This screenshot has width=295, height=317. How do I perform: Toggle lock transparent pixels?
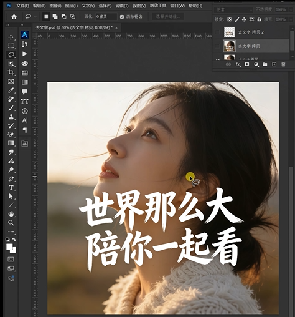coord(229,19)
